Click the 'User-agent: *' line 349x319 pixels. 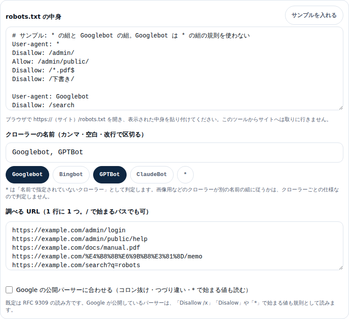36,44
